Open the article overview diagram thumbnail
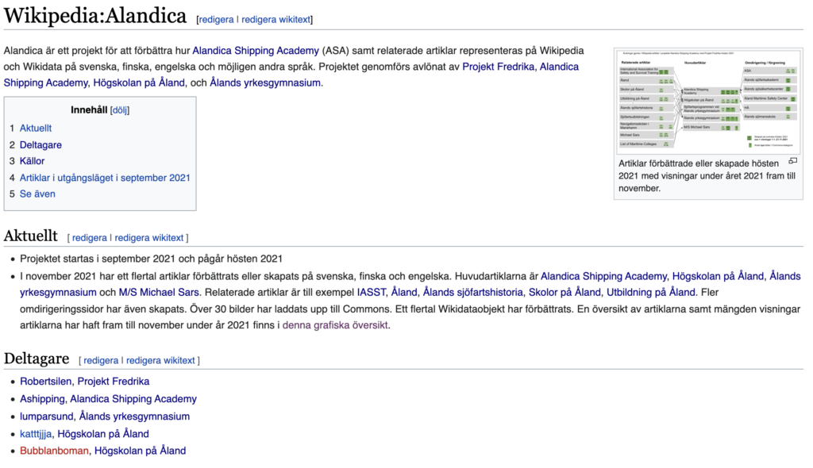Viewport: 813px width, 468px height. (708, 101)
